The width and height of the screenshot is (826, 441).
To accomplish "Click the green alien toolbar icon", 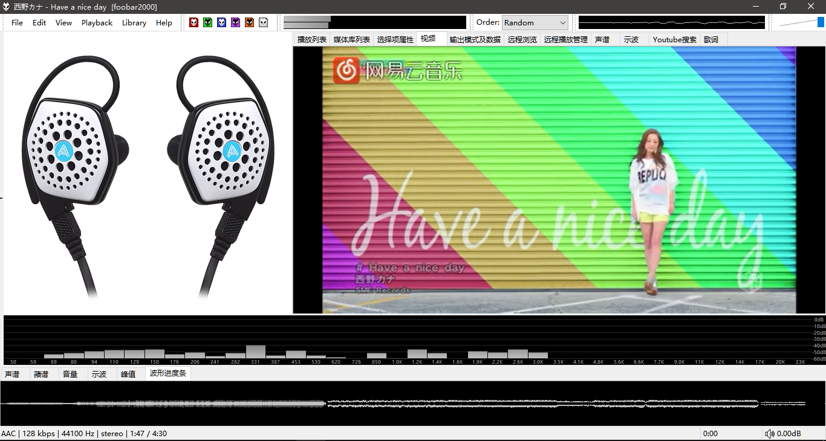I will coord(207,22).
